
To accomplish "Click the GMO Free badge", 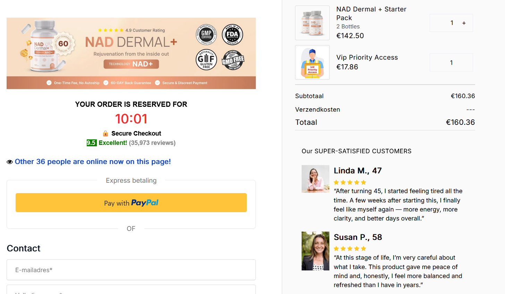I will coord(233,60).
